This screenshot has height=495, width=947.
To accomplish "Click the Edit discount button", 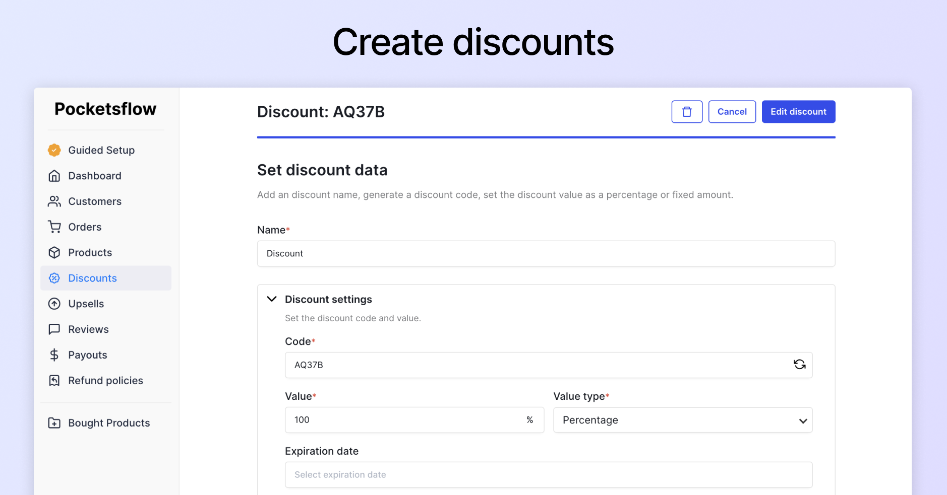I will [x=798, y=112].
